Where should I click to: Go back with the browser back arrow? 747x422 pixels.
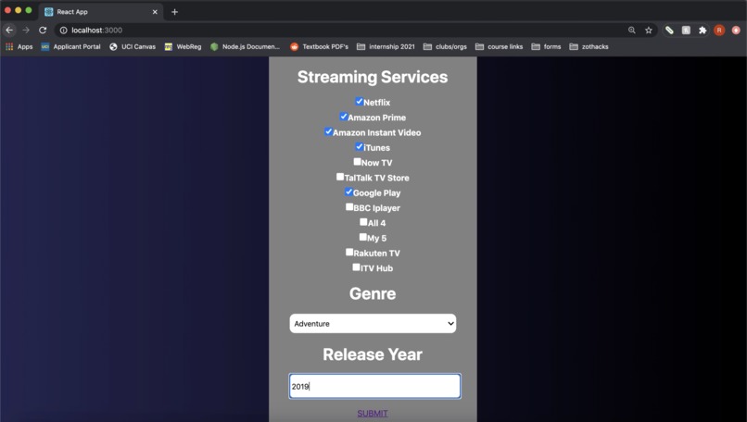tap(9, 30)
